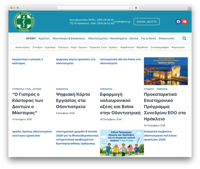The width and height of the screenshot is (200, 169).
Task: Click the browser icon beside the address bar
Action: point(136,8)
